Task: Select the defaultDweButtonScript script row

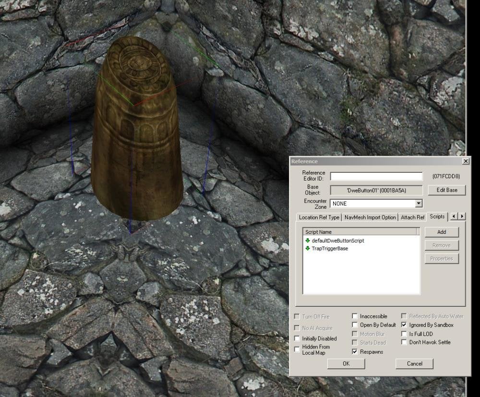Action: pos(361,241)
